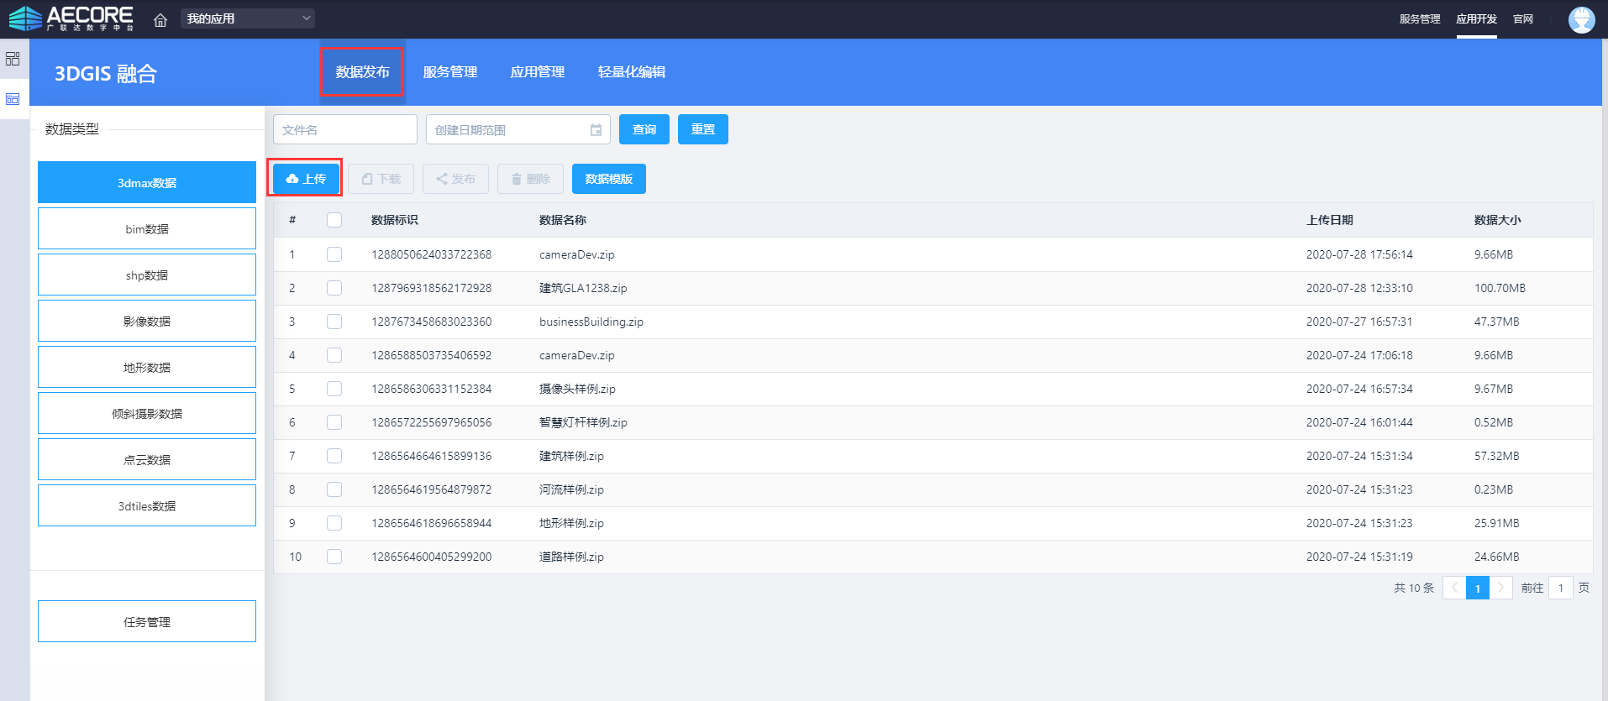This screenshot has width=1608, height=701.
Task: Toggle the select-all checkbox in table header
Action: pos(334,220)
